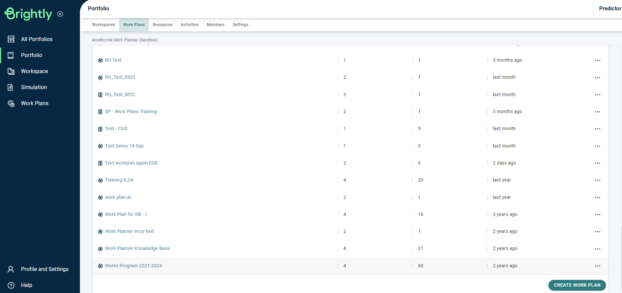Click the icon beside Work Planner error test
Screen dimensions: 622x293
(x=100, y=232)
